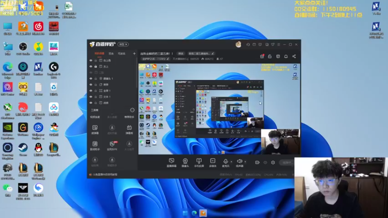
Task: Open the layout box icon beside the bell
Action: click(278, 56)
